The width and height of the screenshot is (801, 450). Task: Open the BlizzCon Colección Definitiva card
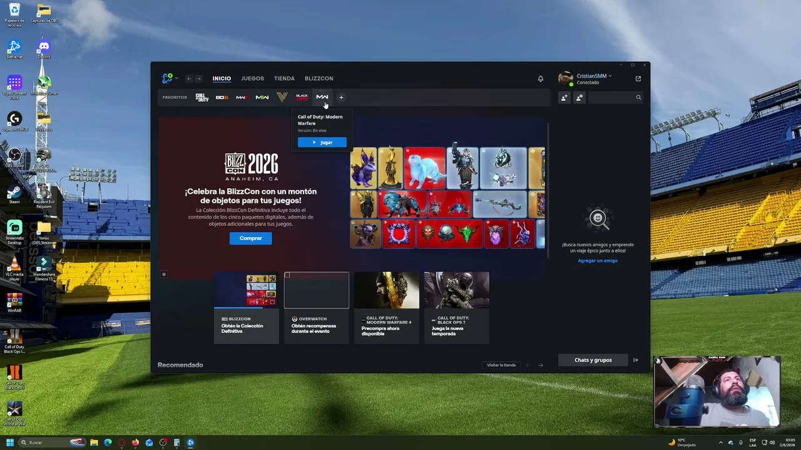tap(247, 307)
